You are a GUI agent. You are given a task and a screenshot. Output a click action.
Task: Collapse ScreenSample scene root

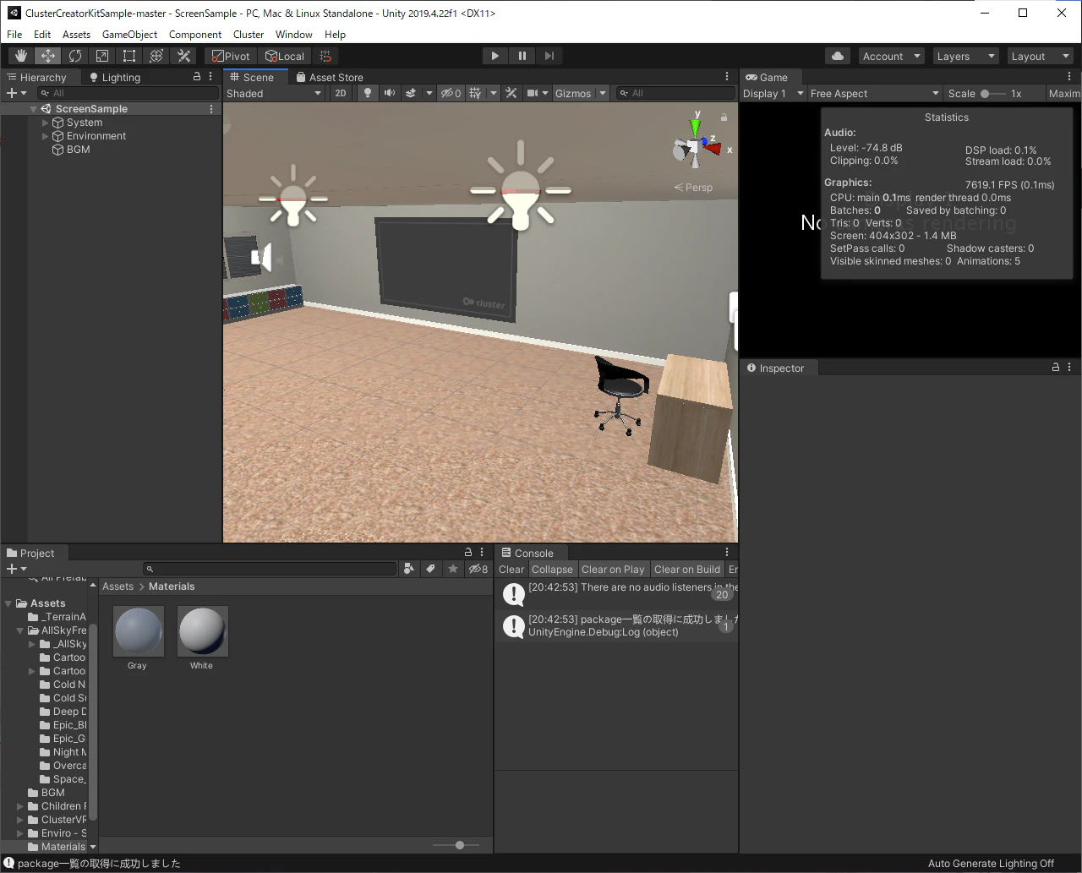34,109
